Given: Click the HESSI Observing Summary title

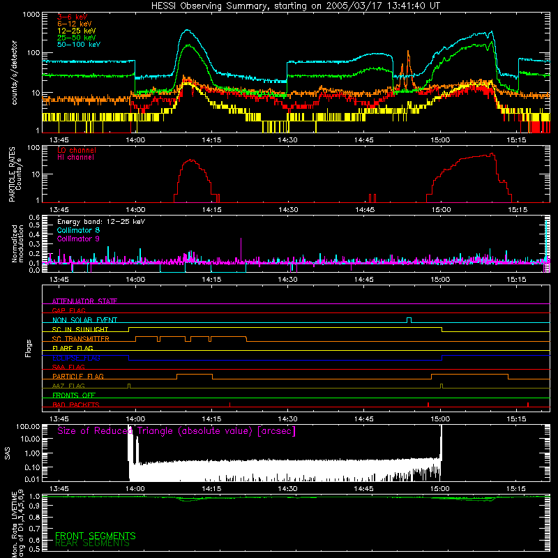Looking at the screenshot, I should pyautogui.click(x=295, y=6).
